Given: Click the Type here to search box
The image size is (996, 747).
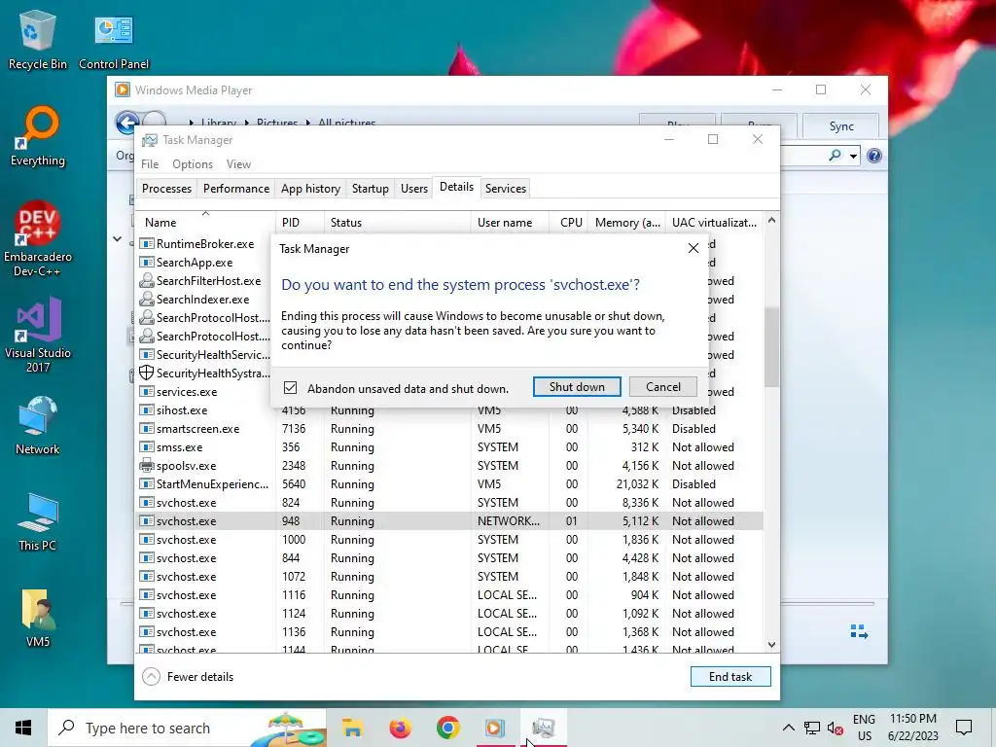Looking at the screenshot, I should (x=188, y=728).
